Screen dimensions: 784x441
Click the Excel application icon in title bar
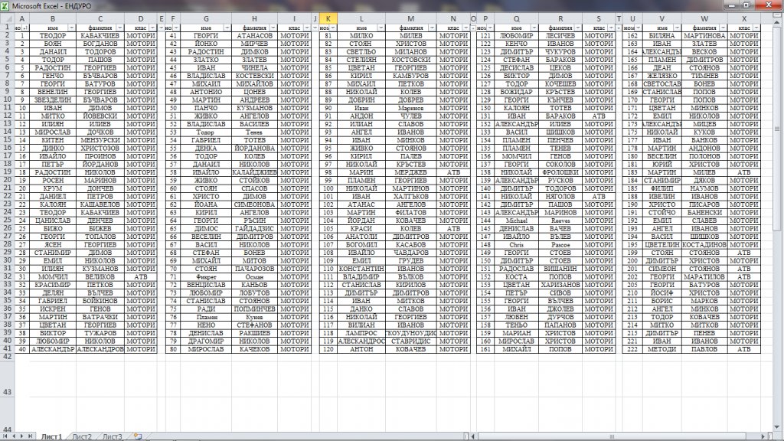[x=5, y=5]
